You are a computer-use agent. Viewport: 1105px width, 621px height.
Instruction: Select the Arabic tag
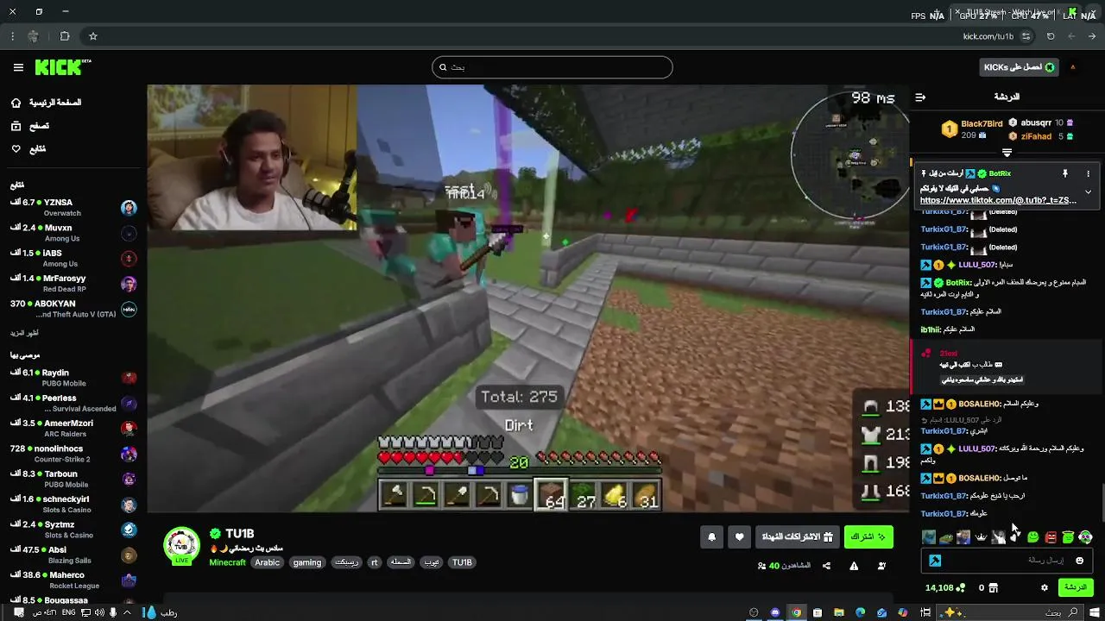(267, 562)
